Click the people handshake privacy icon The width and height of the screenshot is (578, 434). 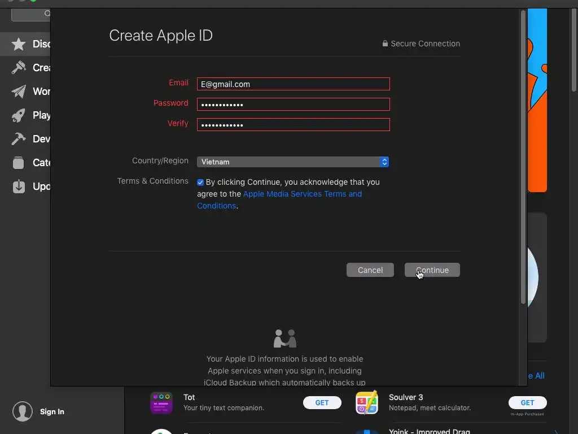coord(285,338)
